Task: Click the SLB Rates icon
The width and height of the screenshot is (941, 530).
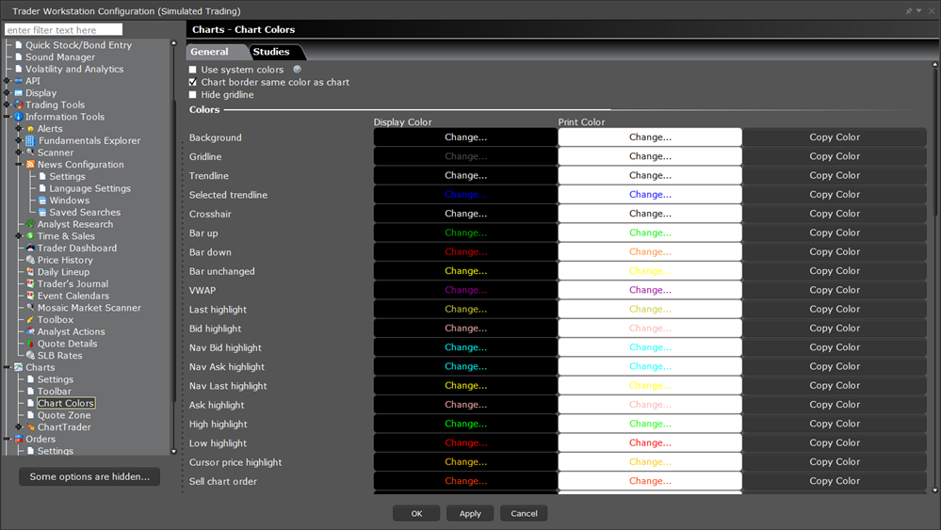Action: coord(30,356)
